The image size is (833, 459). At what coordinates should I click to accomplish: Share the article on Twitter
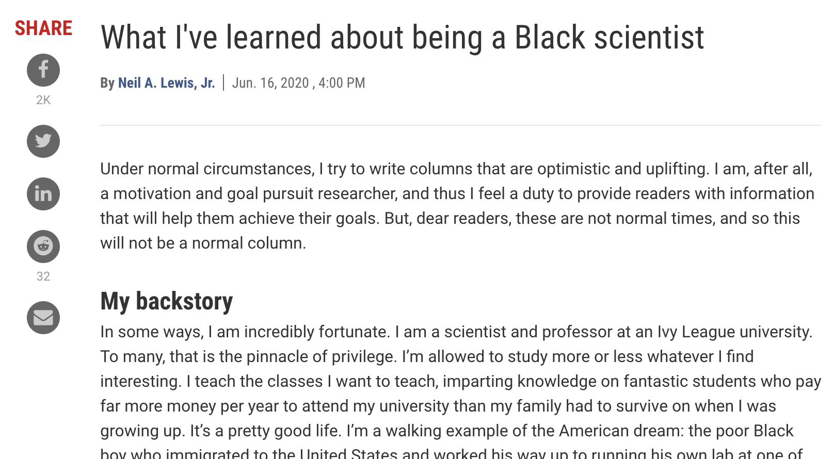click(x=43, y=141)
